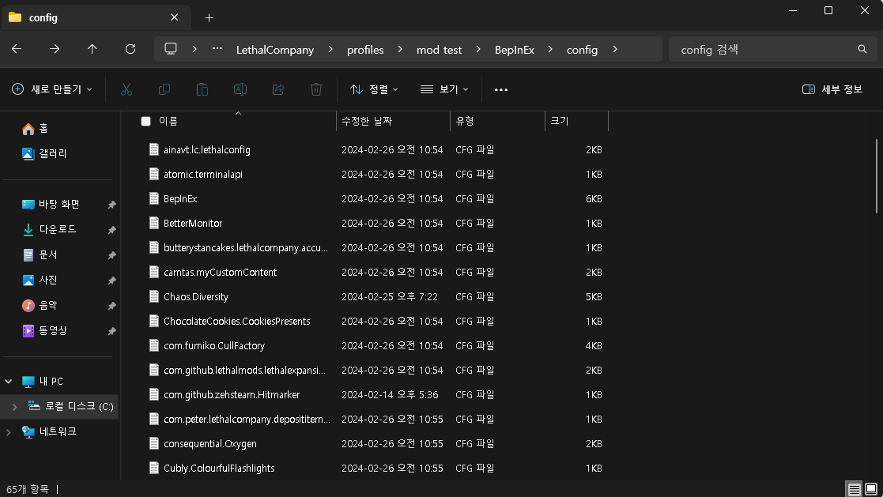Click the Rename icon in toolbar
This screenshot has width=883, height=497.
(x=240, y=89)
